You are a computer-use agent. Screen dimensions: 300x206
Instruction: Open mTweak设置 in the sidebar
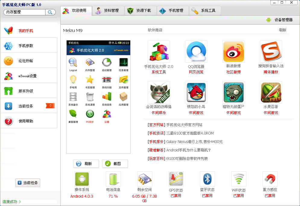tap(29, 76)
